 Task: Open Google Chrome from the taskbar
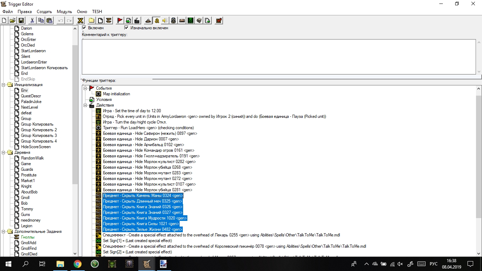point(77,264)
